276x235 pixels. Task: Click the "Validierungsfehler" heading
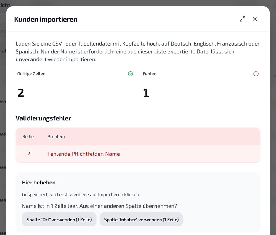coord(43,118)
